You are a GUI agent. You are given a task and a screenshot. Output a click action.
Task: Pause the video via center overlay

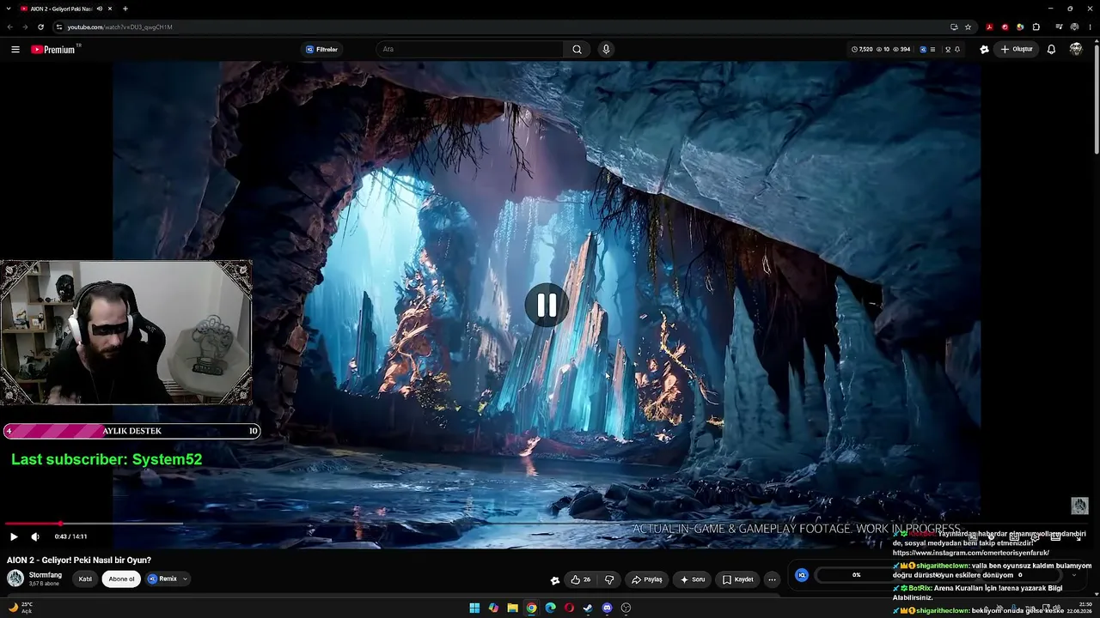tap(547, 305)
